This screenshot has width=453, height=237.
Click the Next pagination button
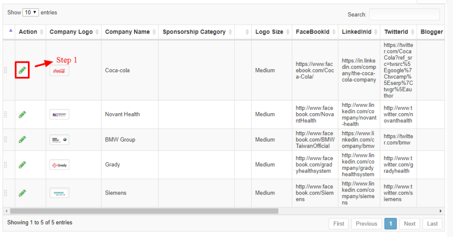(x=409, y=224)
